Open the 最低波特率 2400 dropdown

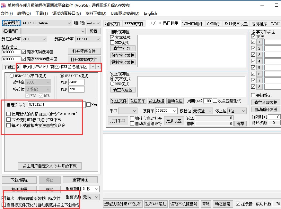[x=44, y=39]
